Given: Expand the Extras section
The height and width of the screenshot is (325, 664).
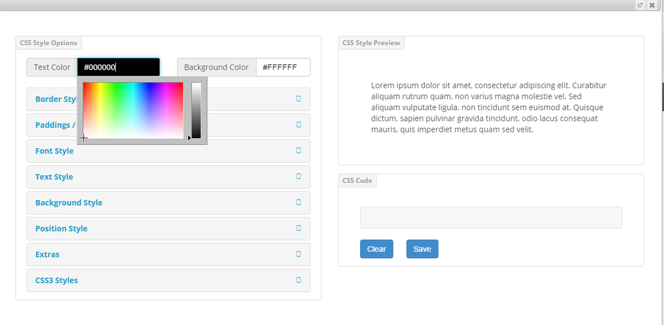Looking at the screenshot, I should tap(168, 255).
